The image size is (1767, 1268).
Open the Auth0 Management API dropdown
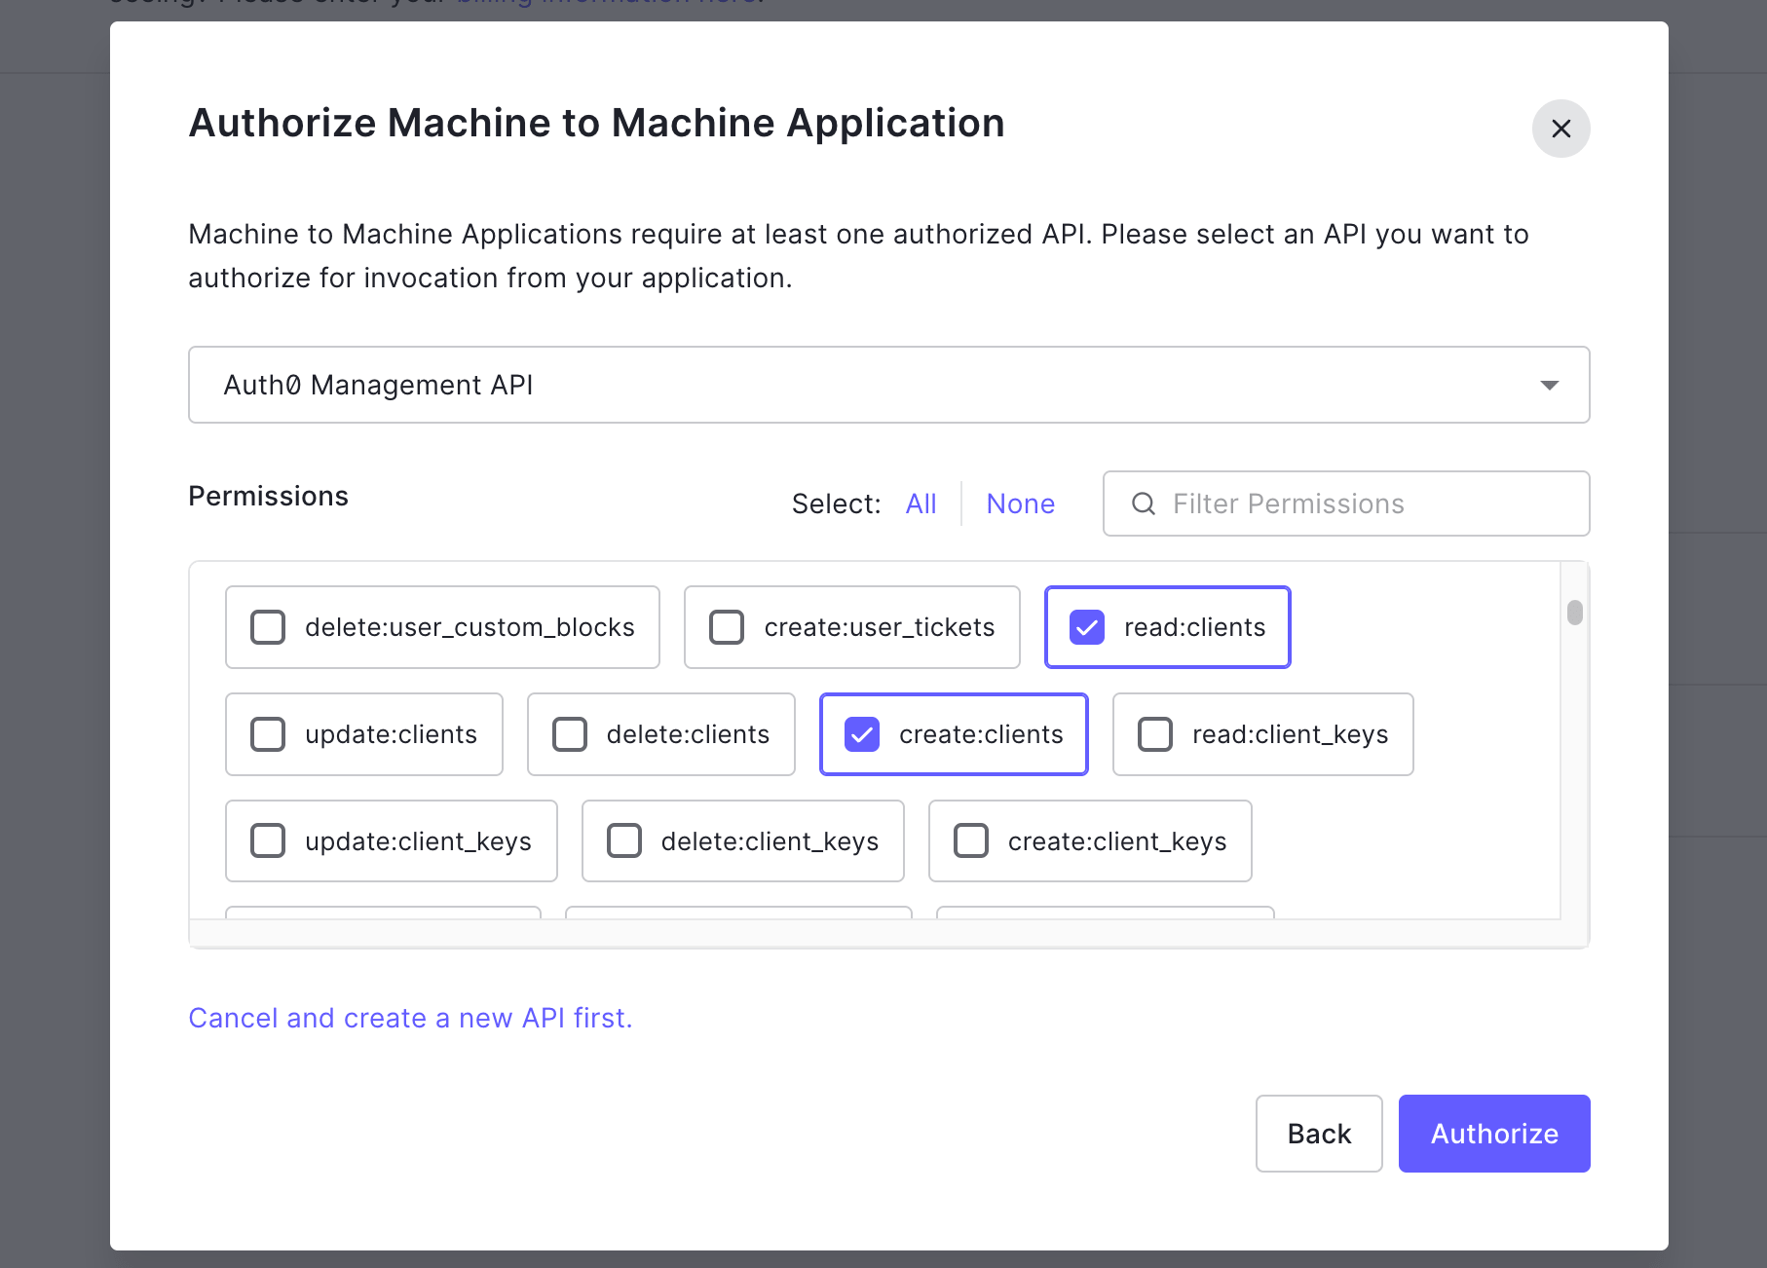pos(888,385)
